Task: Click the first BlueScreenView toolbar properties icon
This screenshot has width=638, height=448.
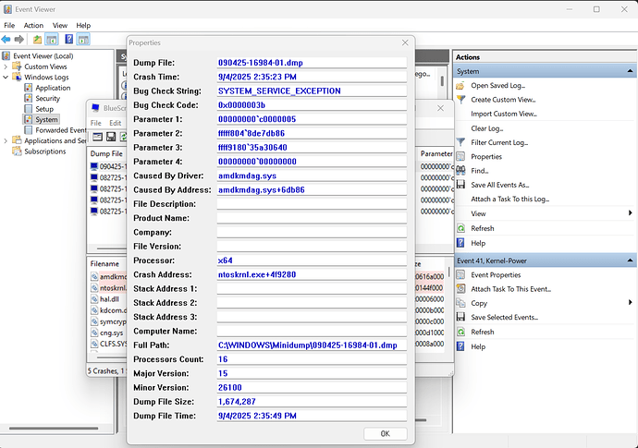Action: pos(97,137)
